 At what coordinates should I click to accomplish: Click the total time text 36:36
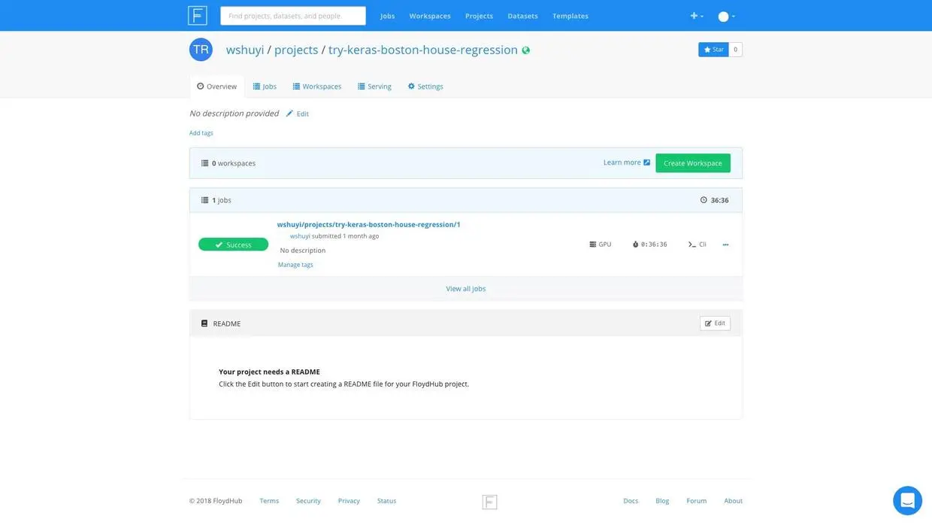click(x=720, y=200)
